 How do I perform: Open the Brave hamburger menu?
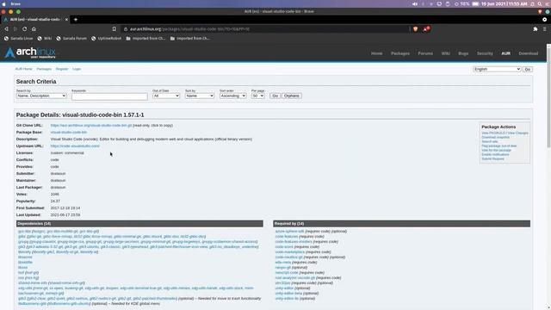point(545,29)
